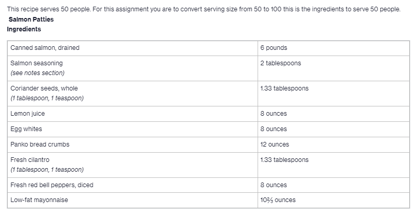This screenshot has width=418, height=218.
Task: Click the 'Panko bread crumbs' cell
Action: tap(40, 144)
